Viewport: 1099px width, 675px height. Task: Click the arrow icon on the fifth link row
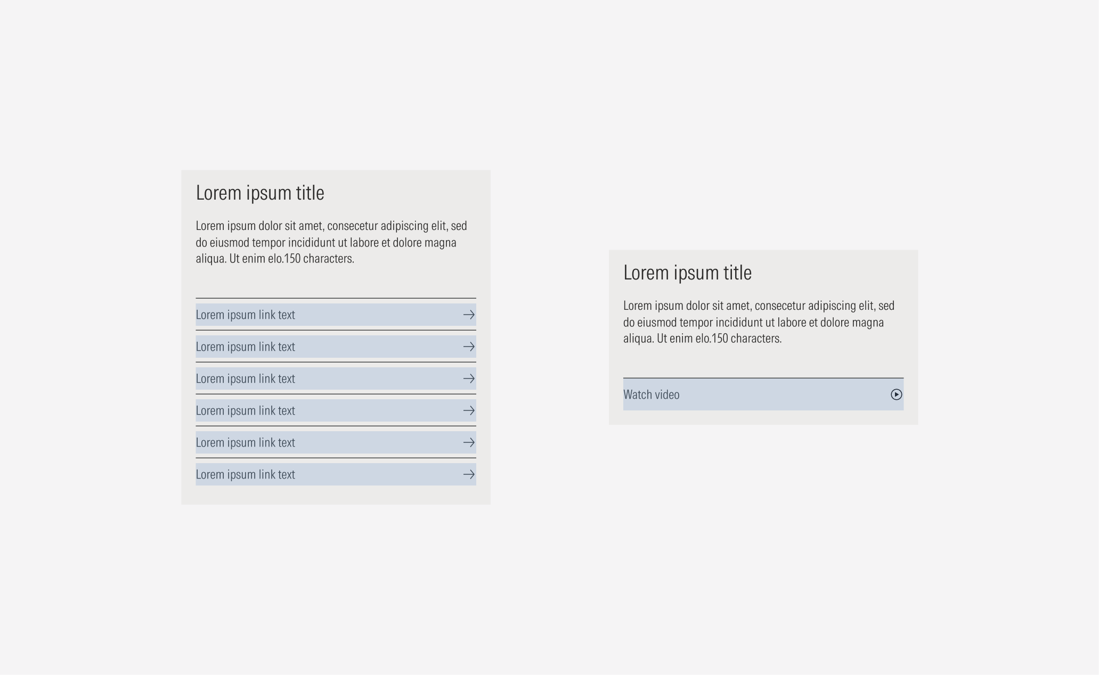(468, 442)
